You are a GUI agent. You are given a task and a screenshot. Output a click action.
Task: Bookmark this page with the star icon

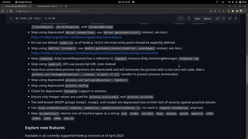pos(223,11)
